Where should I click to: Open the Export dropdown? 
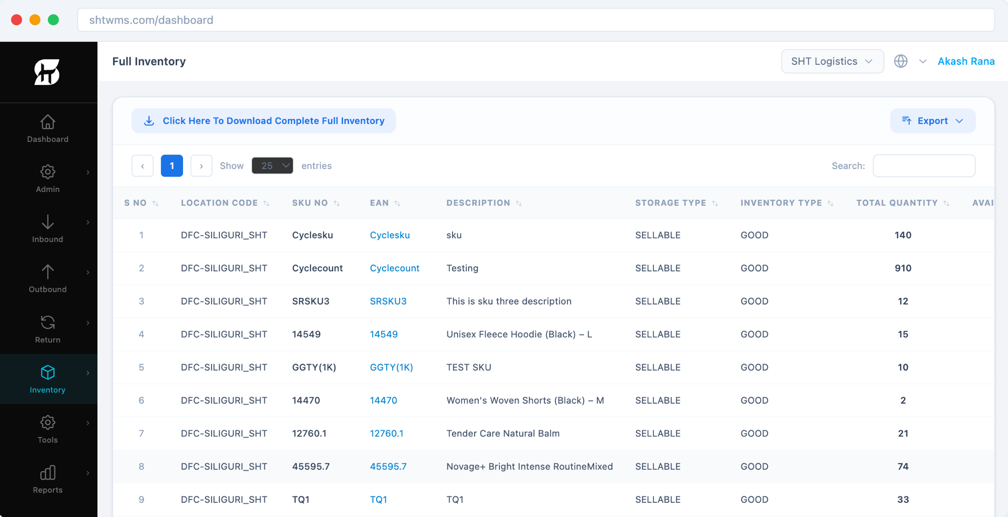932,121
